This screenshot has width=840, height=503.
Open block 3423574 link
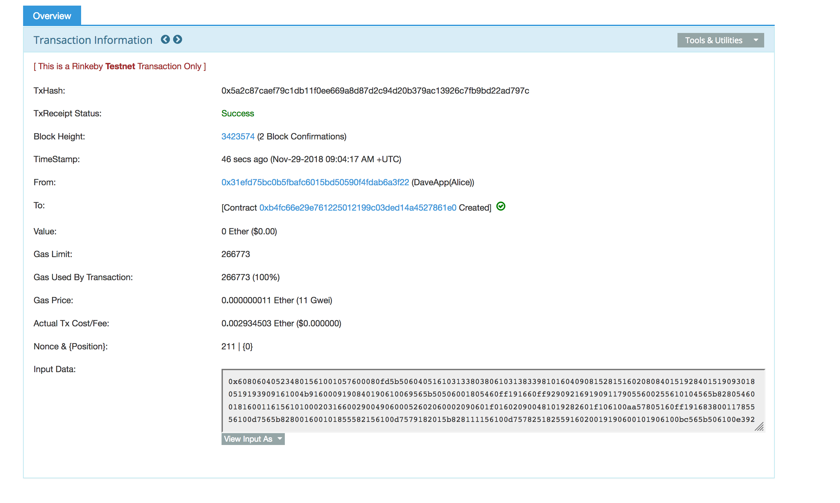click(238, 136)
